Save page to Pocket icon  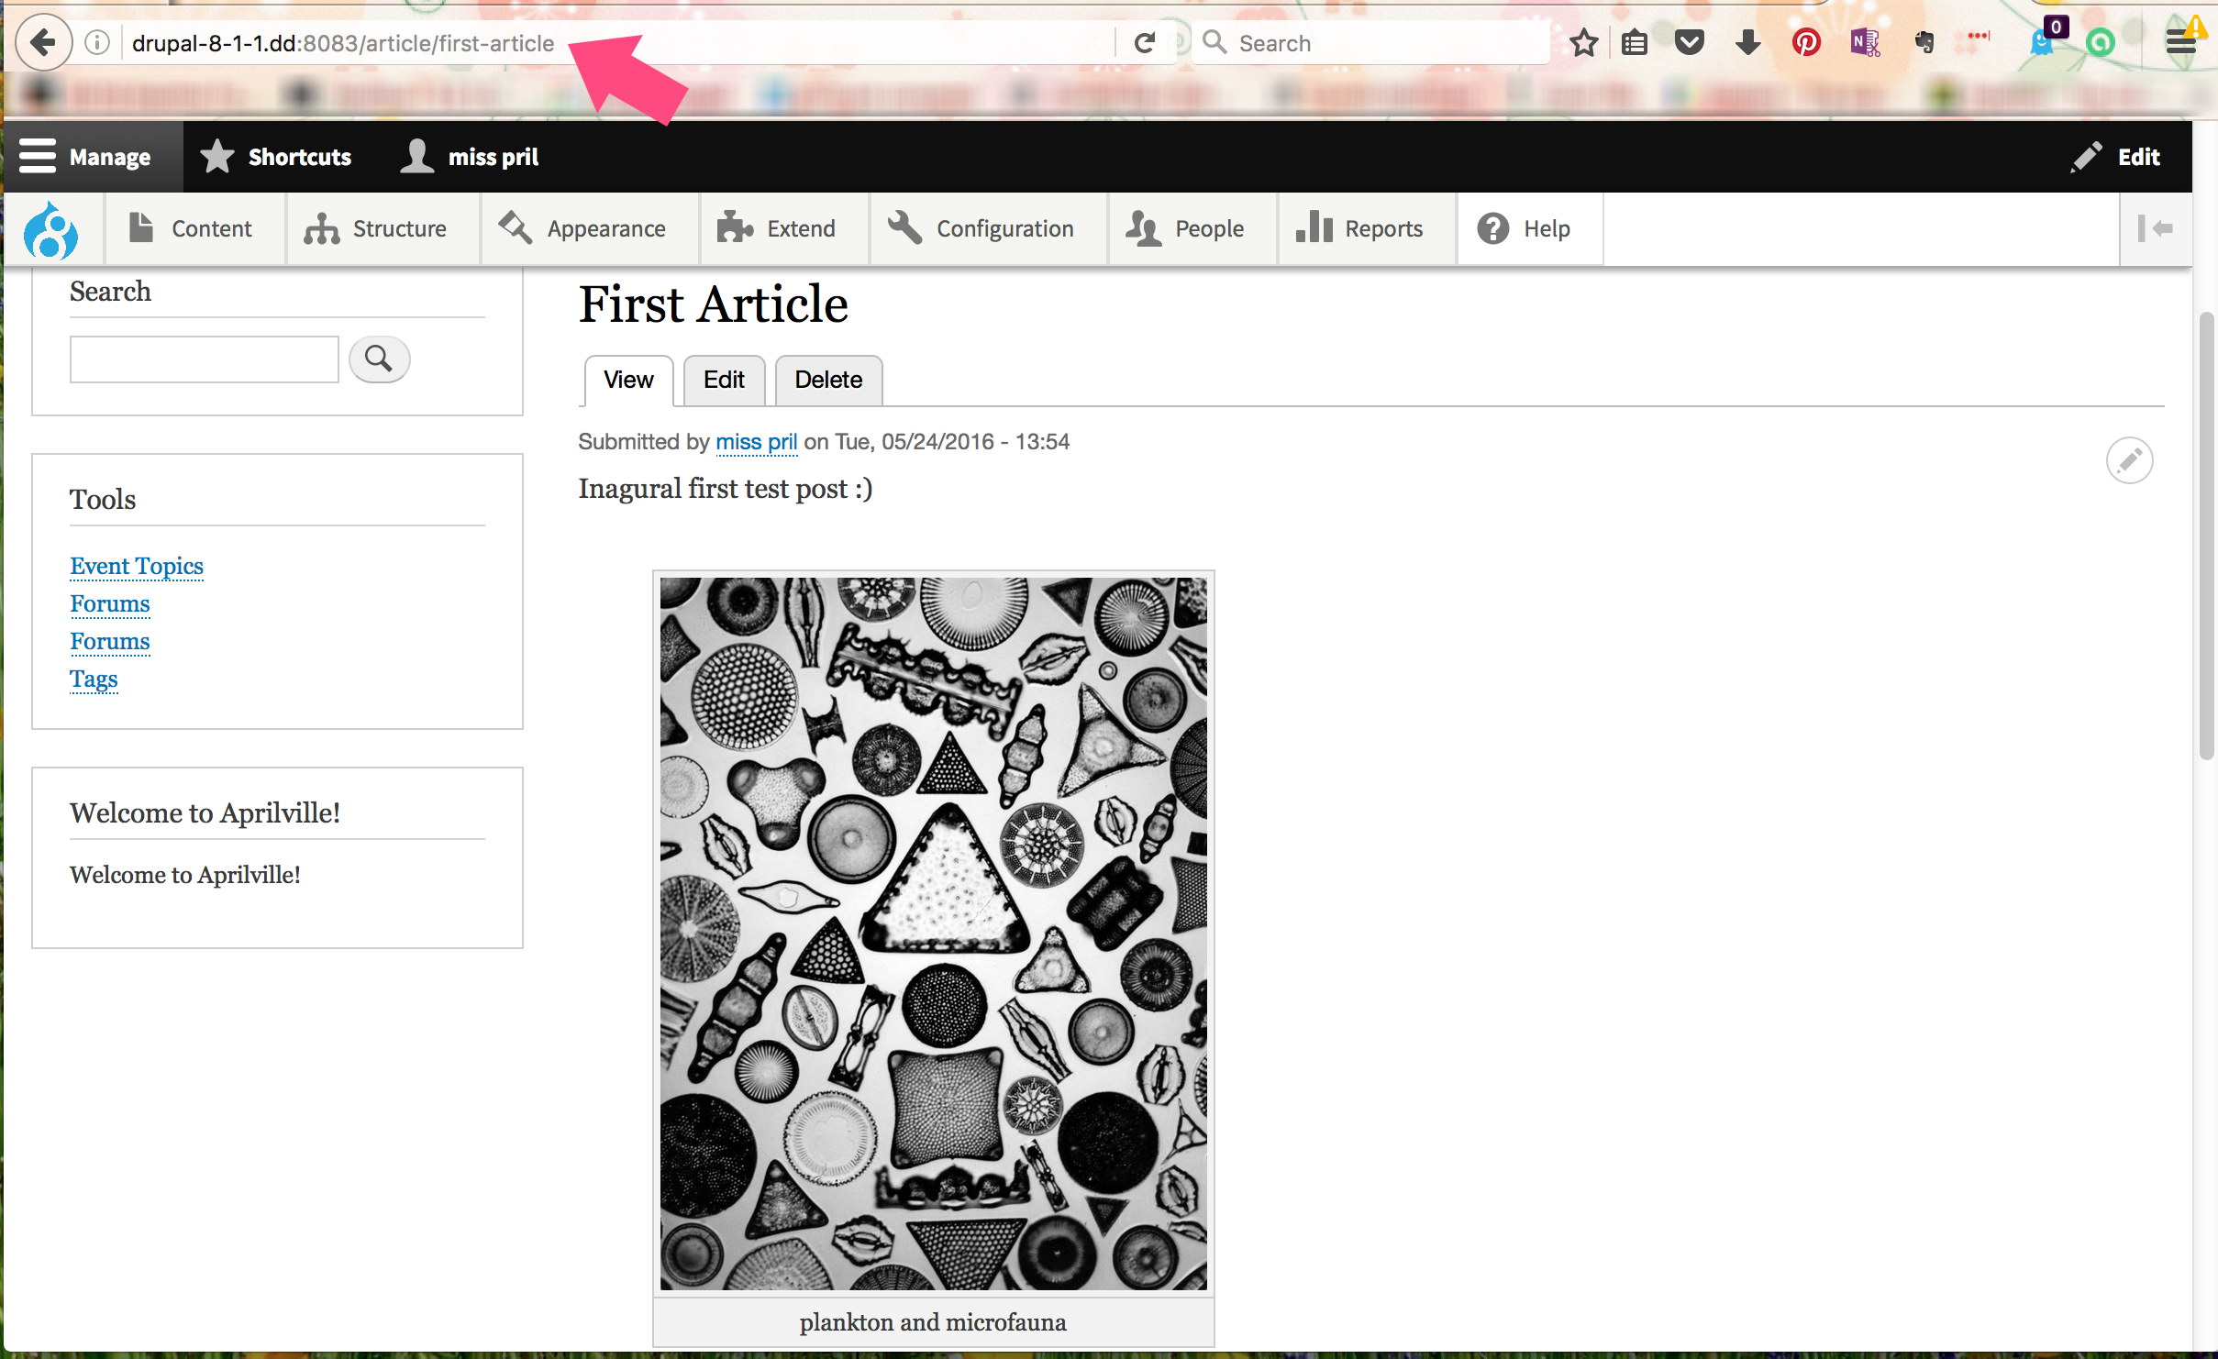pyautogui.click(x=1689, y=43)
